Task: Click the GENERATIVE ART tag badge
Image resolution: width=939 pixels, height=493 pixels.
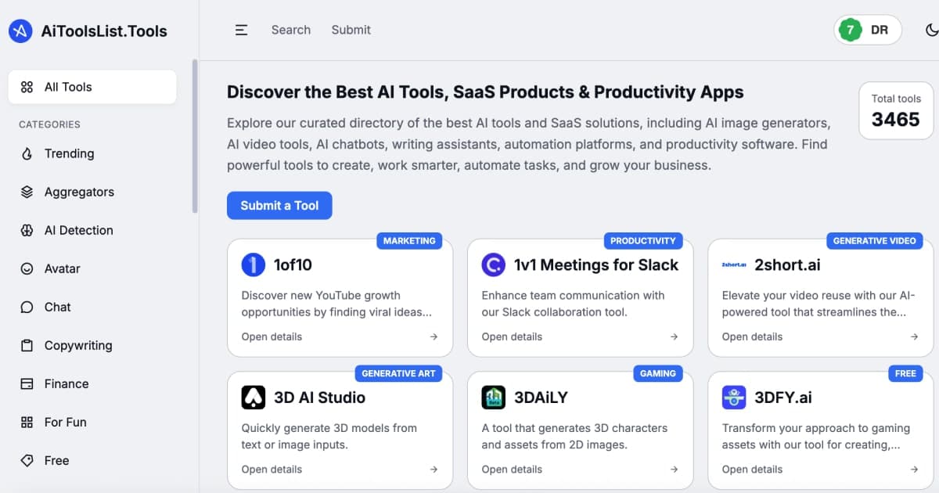Action: coord(398,373)
